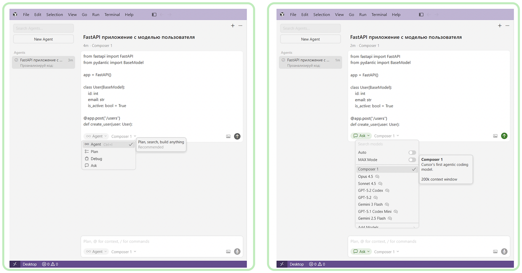
Task: Select FastAPI agent entry in right window sidebar
Action: tap(310, 63)
